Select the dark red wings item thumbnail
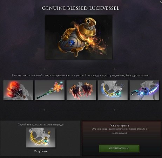This screenshot has width=162, height=158. (x=81, y=90)
